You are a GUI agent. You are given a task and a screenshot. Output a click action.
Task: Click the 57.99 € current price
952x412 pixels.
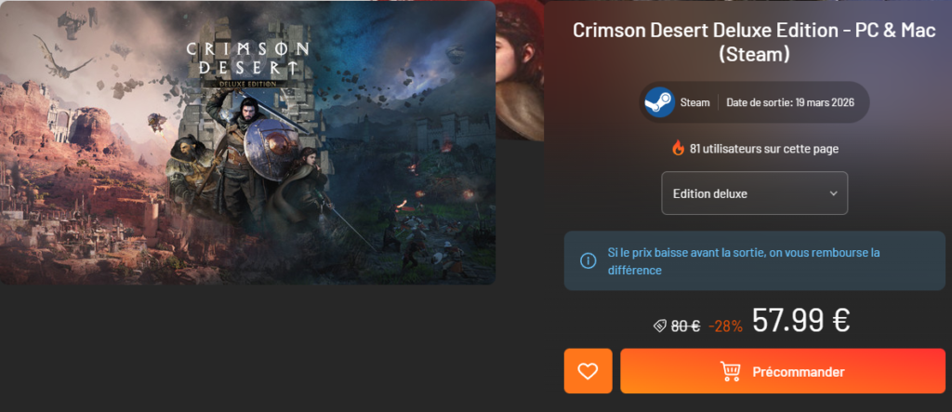(800, 320)
